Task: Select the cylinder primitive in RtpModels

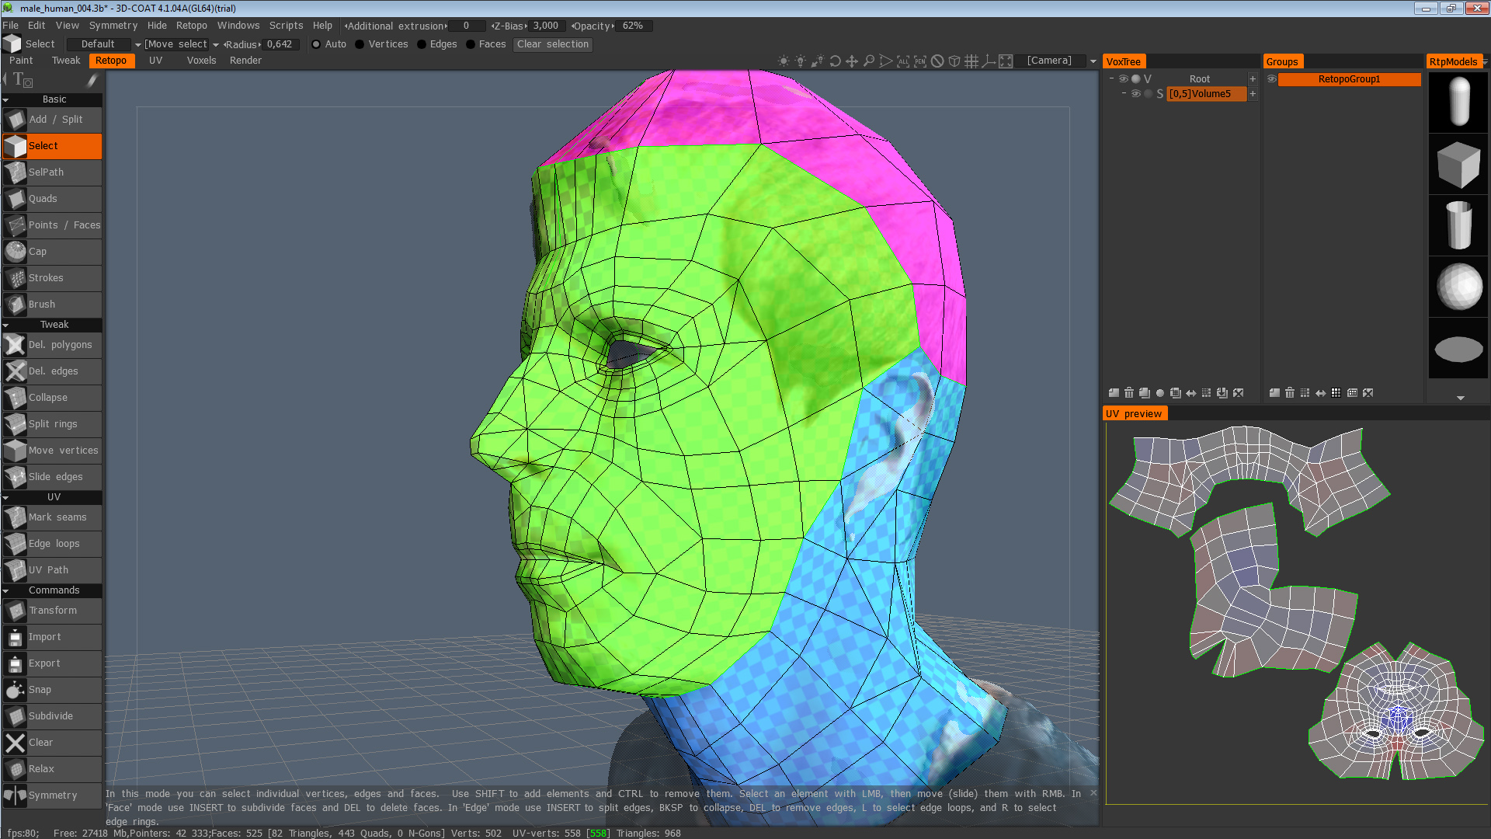Action: click(1458, 225)
